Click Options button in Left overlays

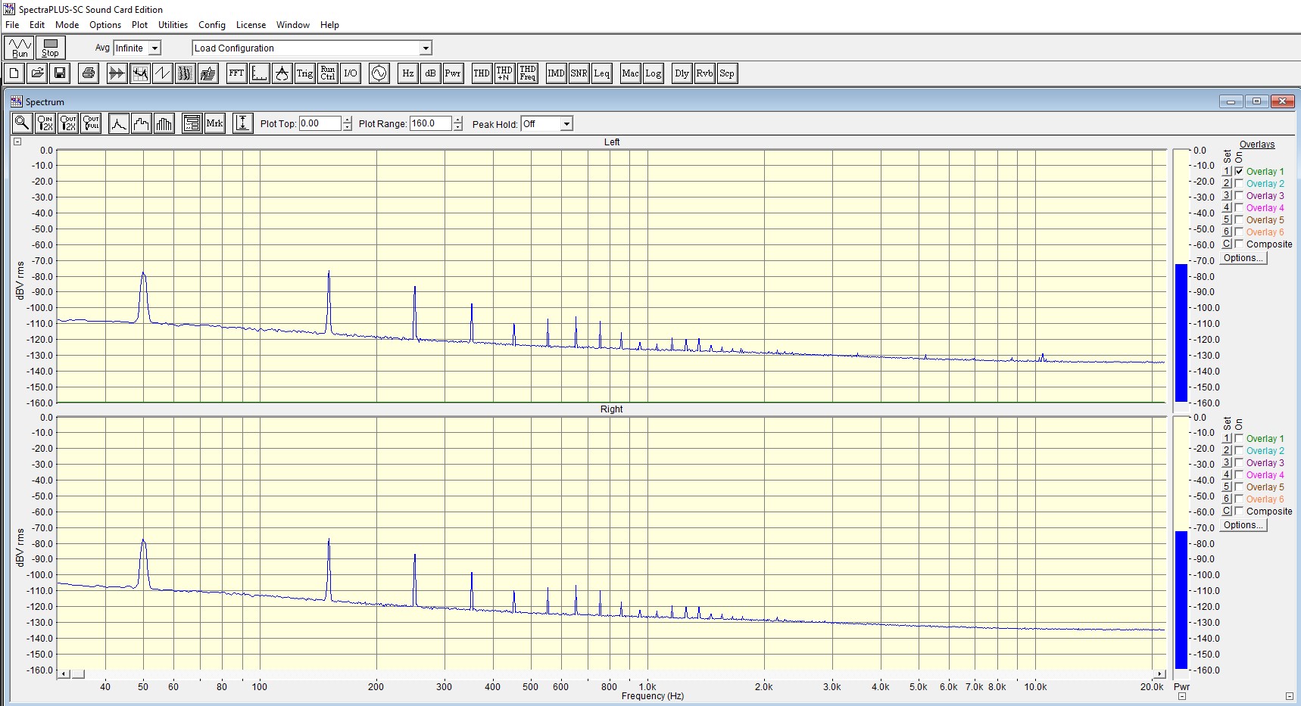pos(1243,258)
